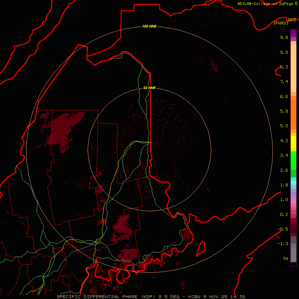Click the 50 NMI range ring label

149,88
